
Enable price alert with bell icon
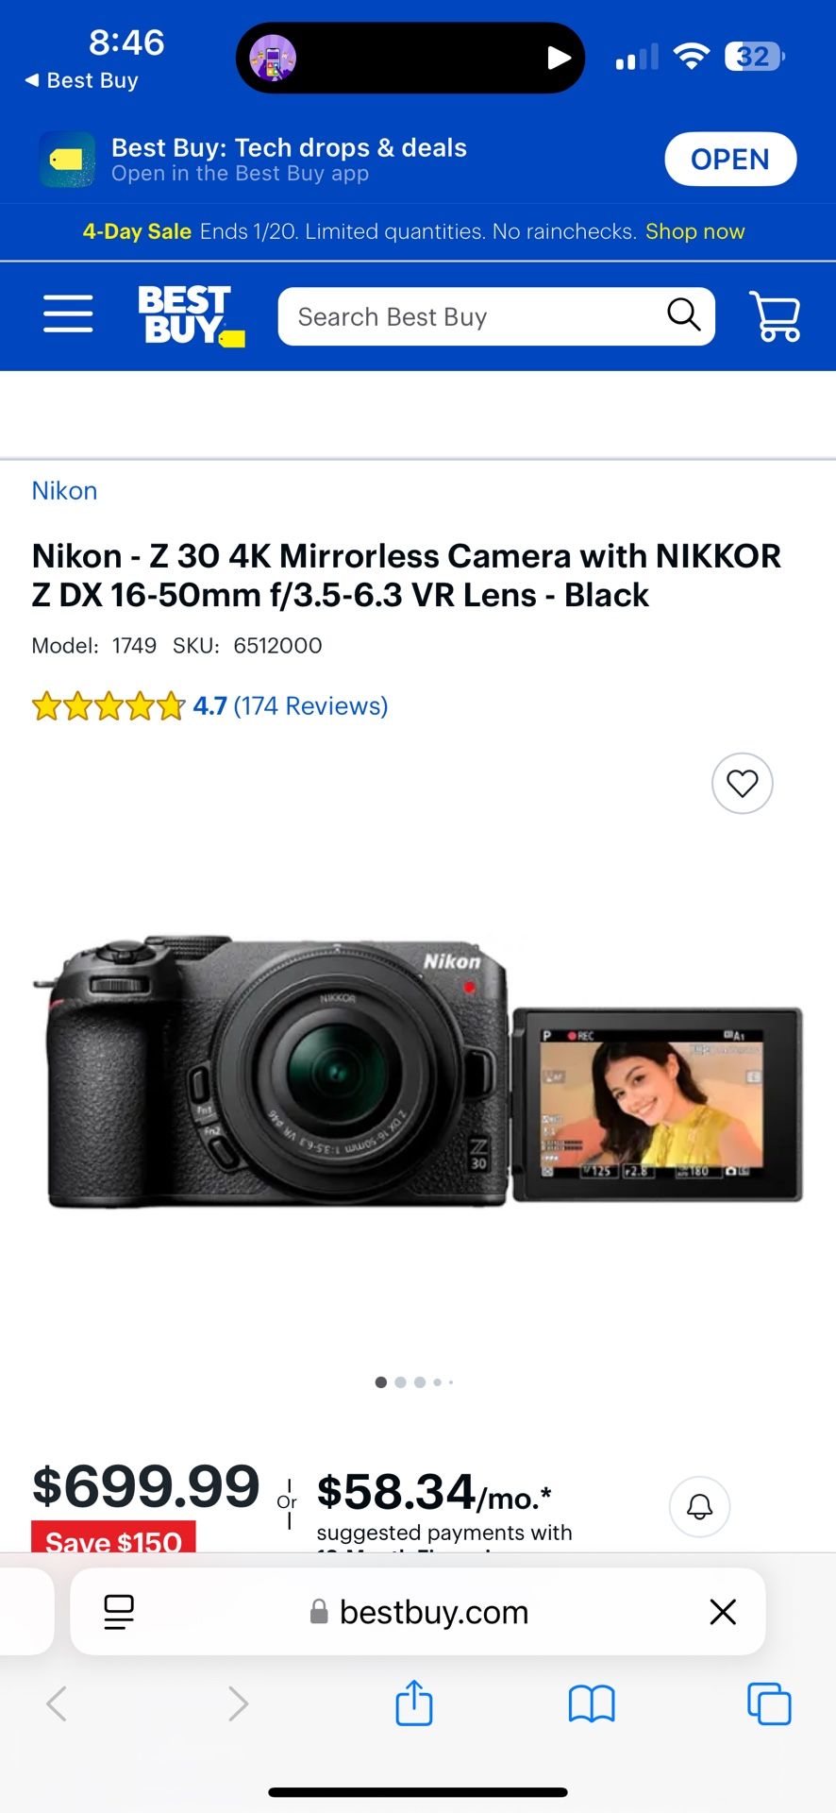pyautogui.click(x=699, y=1506)
